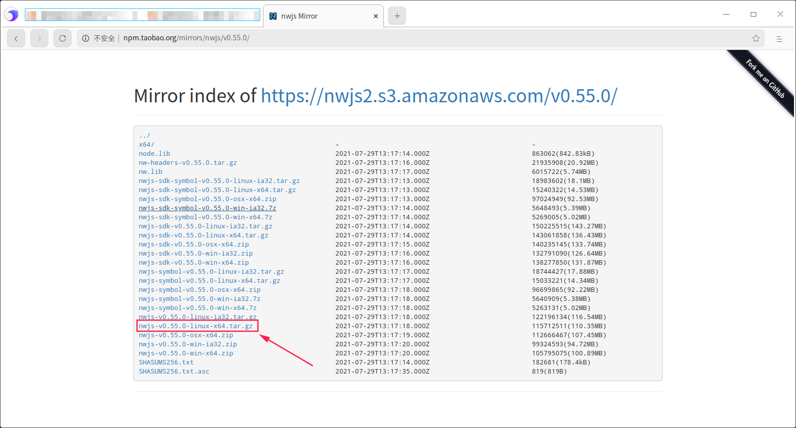
Task: Download nwjs-sdk-symbol-v0.55.0-osx-x64.zip
Action: (x=208, y=199)
